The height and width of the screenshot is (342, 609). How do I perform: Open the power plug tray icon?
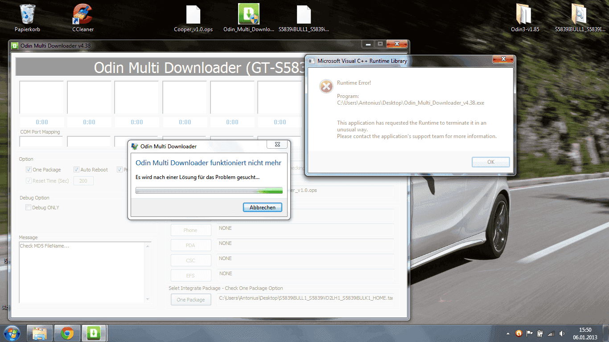(x=540, y=333)
